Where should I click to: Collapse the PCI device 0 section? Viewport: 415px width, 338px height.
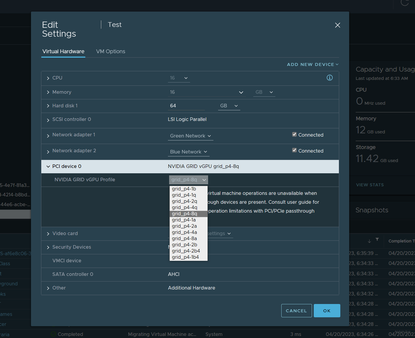(x=48, y=166)
